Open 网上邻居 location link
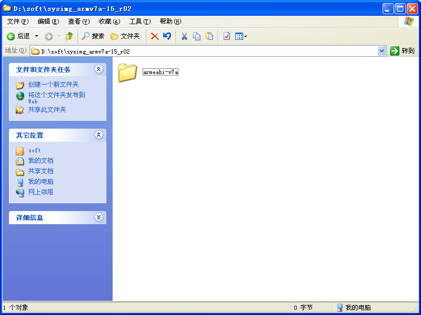The height and width of the screenshot is (315, 421). [x=41, y=192]
